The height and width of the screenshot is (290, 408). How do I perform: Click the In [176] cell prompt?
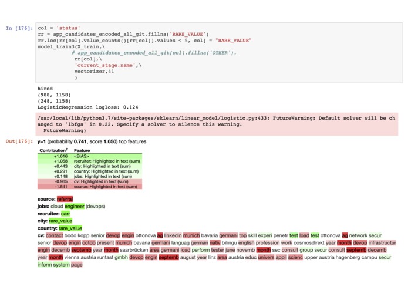[19, 28]
